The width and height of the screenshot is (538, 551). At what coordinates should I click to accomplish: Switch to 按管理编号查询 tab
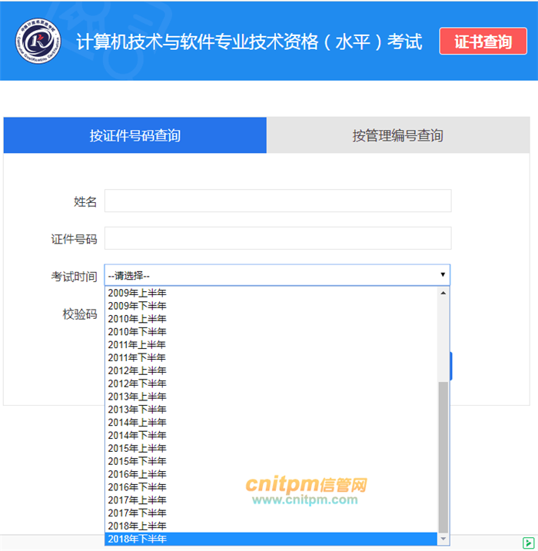[397, 136]
